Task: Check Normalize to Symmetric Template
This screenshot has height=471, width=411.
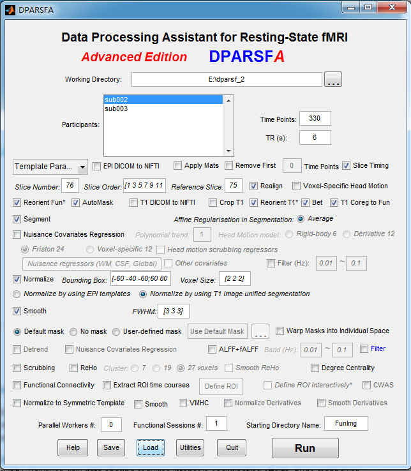Action: (x=17, y=403)
